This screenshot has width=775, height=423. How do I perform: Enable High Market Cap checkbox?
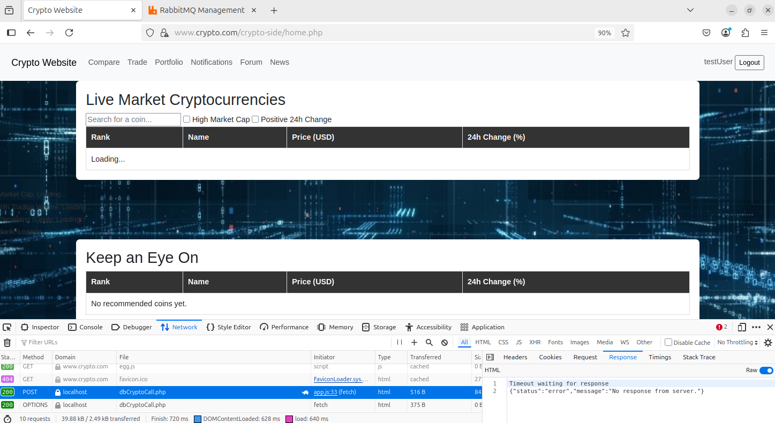187,119
